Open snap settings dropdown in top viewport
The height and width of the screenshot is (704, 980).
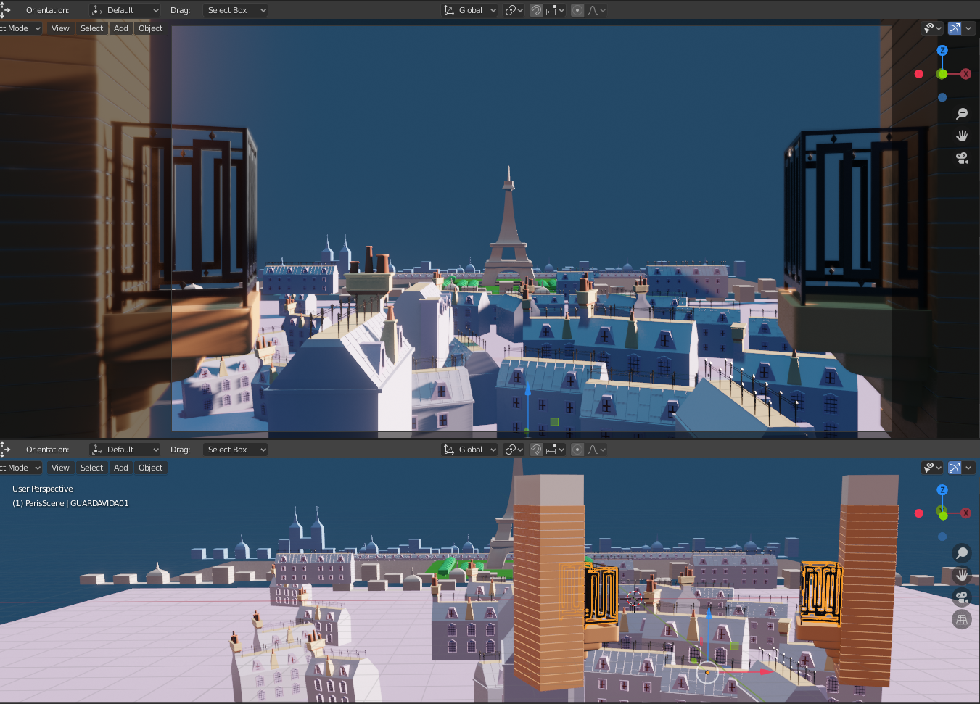[x=555, y=10]
